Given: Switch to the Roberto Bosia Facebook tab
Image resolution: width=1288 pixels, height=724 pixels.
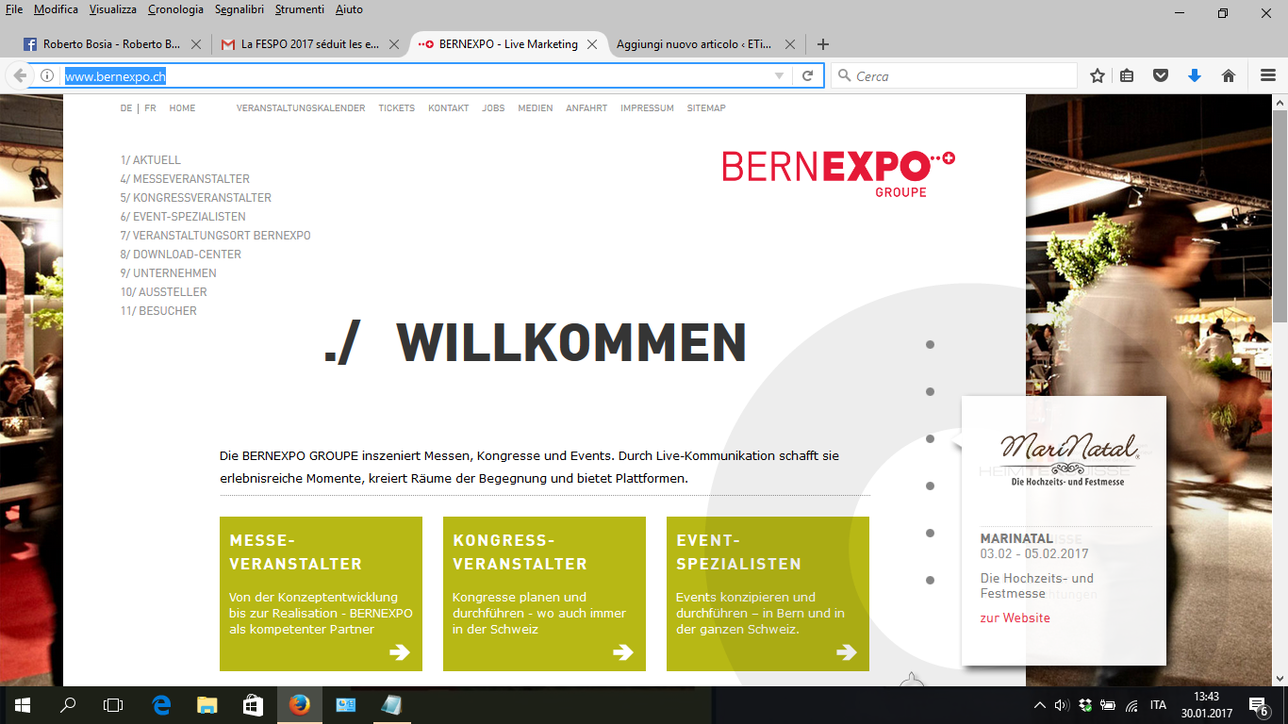Looking at the screenshot, I should tap(111, 44).
